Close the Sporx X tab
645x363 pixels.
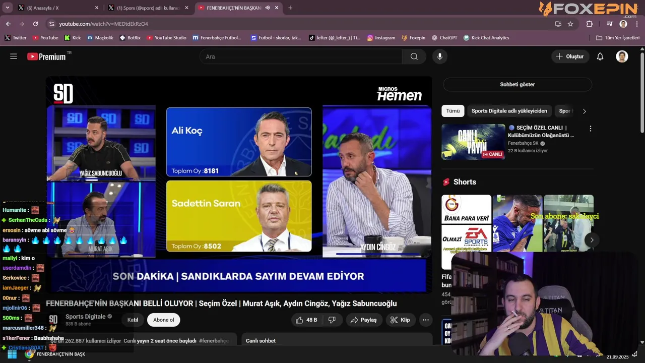[x=186, y=8]
